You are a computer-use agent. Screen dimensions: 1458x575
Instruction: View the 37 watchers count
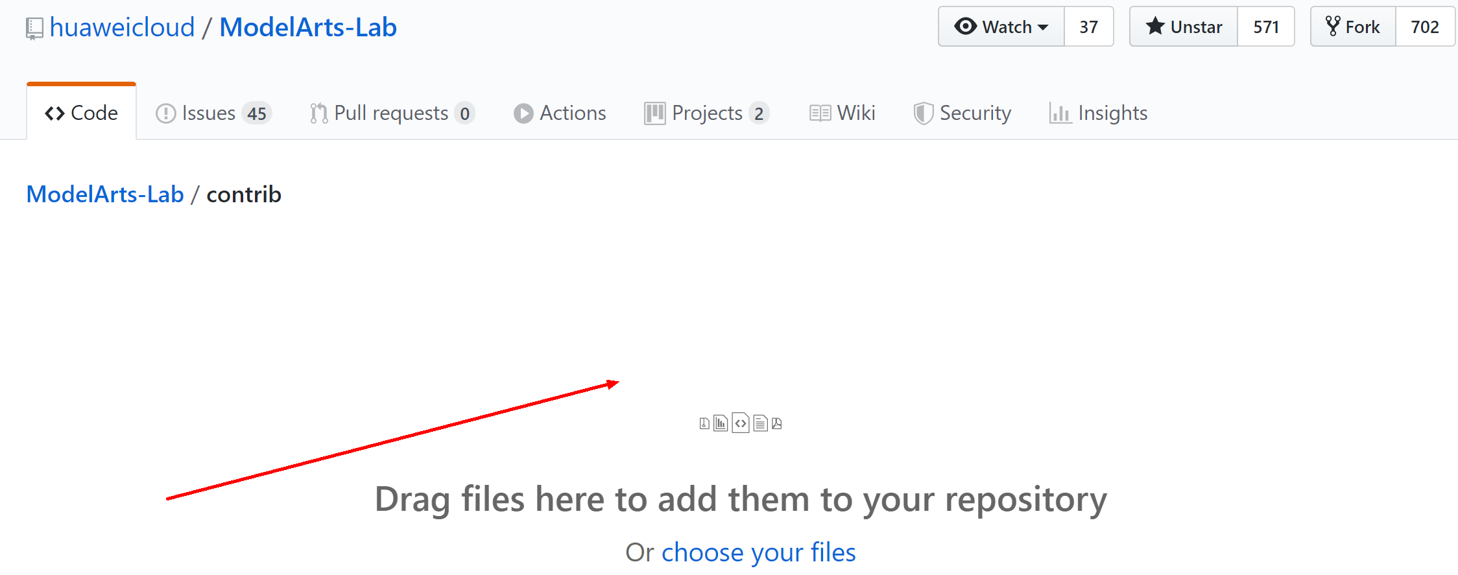pos(1088,27)
